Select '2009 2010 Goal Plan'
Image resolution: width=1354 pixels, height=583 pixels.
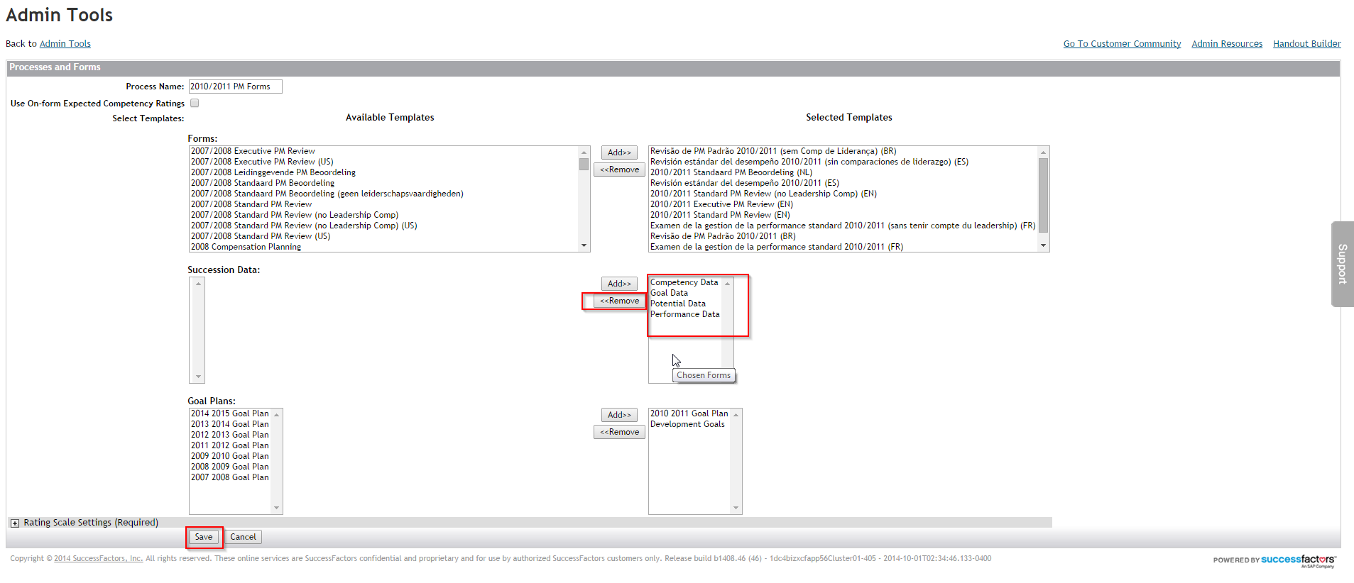coord(231,456)
